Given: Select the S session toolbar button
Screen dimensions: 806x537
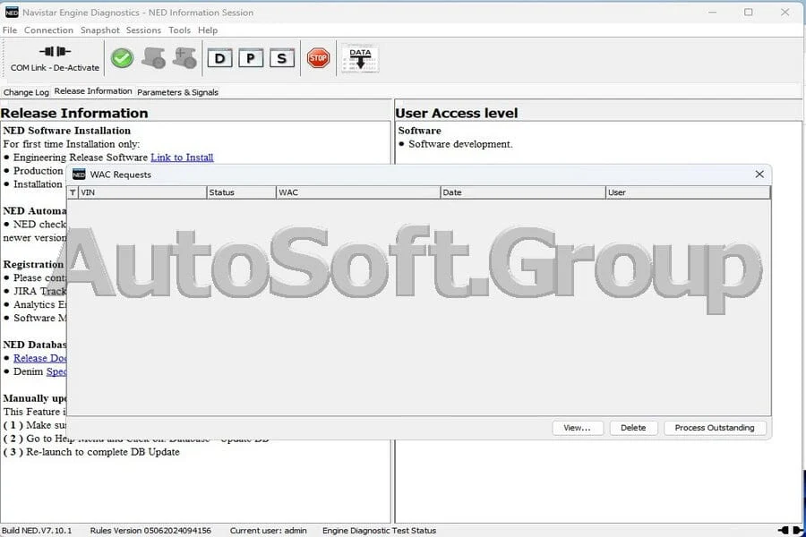Looking at the screenshot, I should [x=282, y=58].
